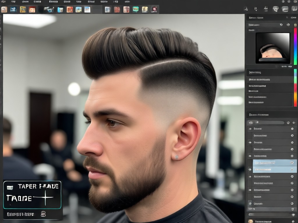Select the dark blue toolbar icon after the beige one

13,10
